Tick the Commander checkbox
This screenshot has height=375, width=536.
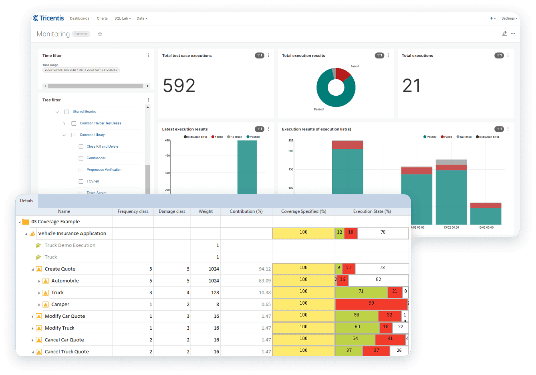click(x=81, y=158)
